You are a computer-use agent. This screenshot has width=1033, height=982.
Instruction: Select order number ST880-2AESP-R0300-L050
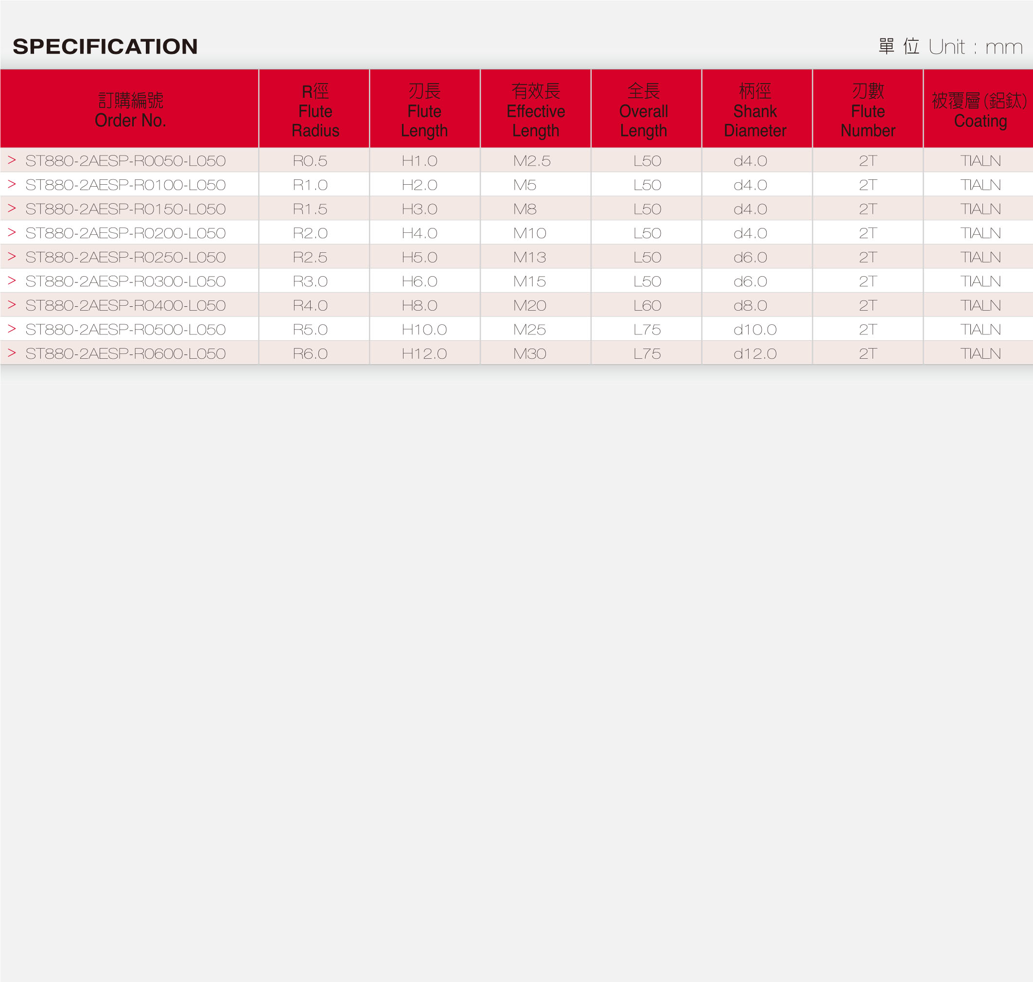125,281
